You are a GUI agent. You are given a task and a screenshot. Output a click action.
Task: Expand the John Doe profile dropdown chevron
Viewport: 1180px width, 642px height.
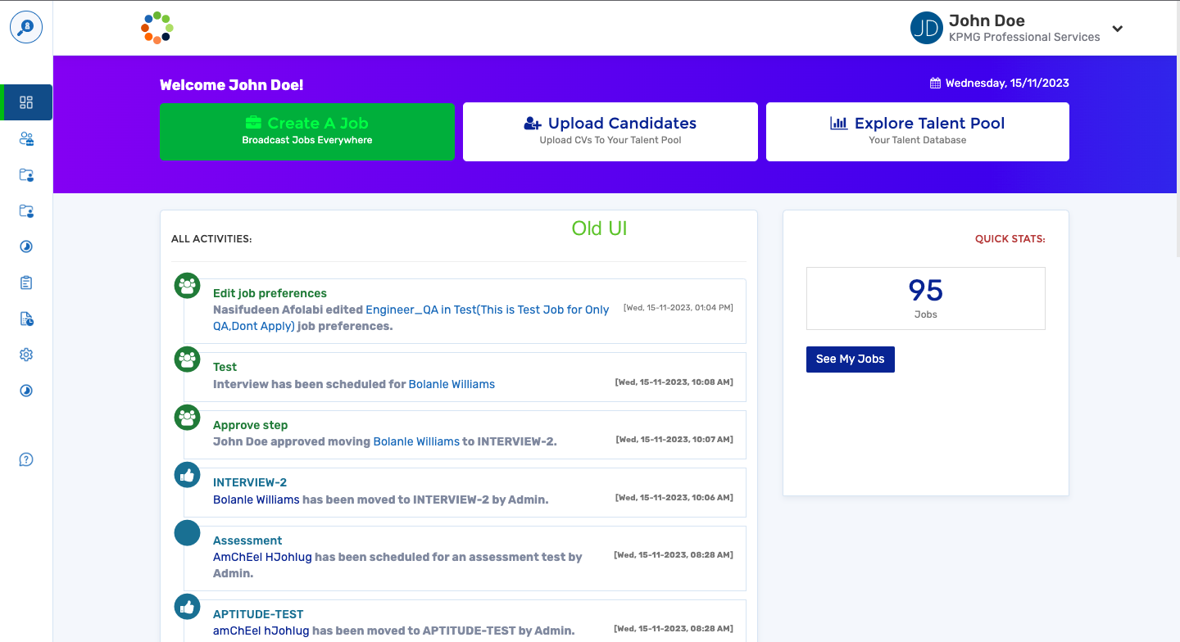1117,28
